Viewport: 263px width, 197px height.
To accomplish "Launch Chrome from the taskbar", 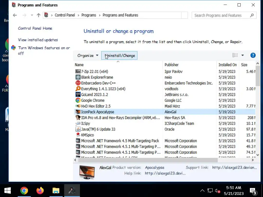I will (x=24, y=191).
